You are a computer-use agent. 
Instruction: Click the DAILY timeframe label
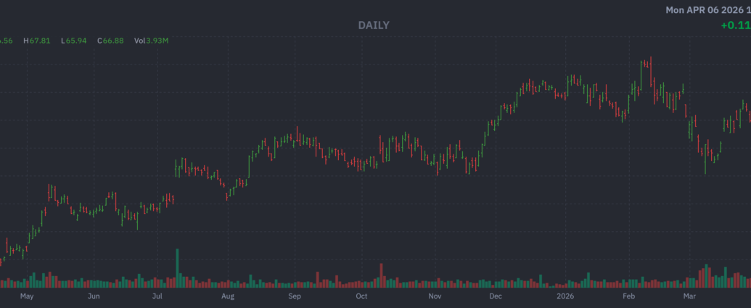374,25
